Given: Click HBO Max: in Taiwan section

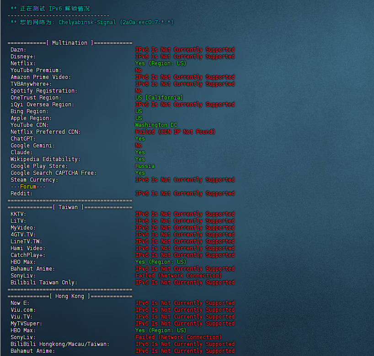Looking at the screenshot, I should click(23, 262).
